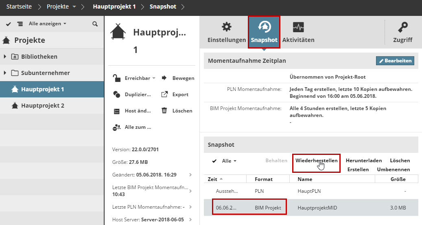Sort by the Größe column header
422x225 pixels.
pos(397,179)
